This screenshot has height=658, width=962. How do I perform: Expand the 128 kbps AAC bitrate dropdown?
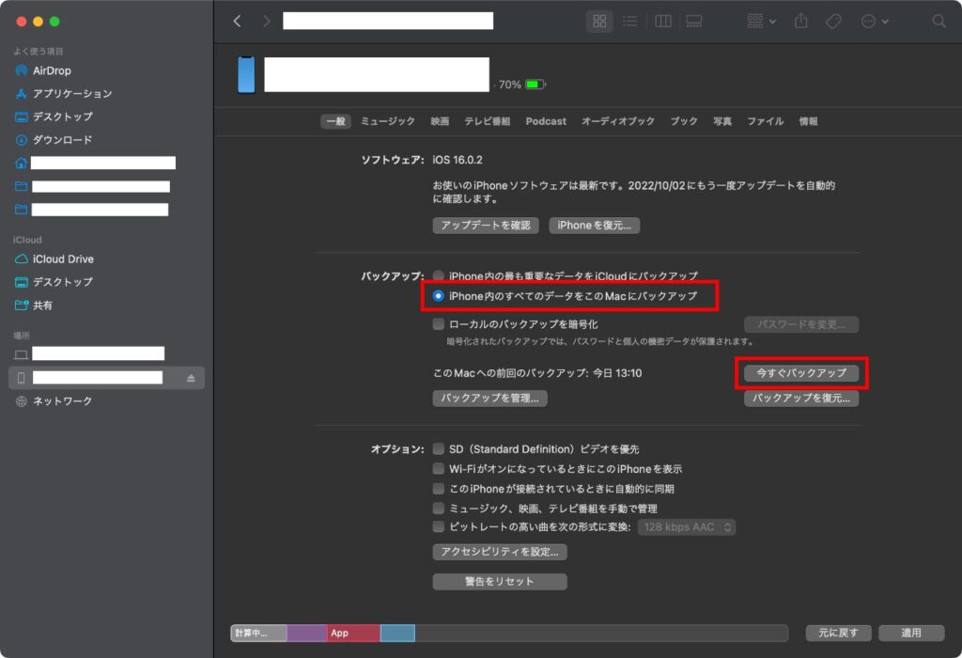tap(687, 527)
